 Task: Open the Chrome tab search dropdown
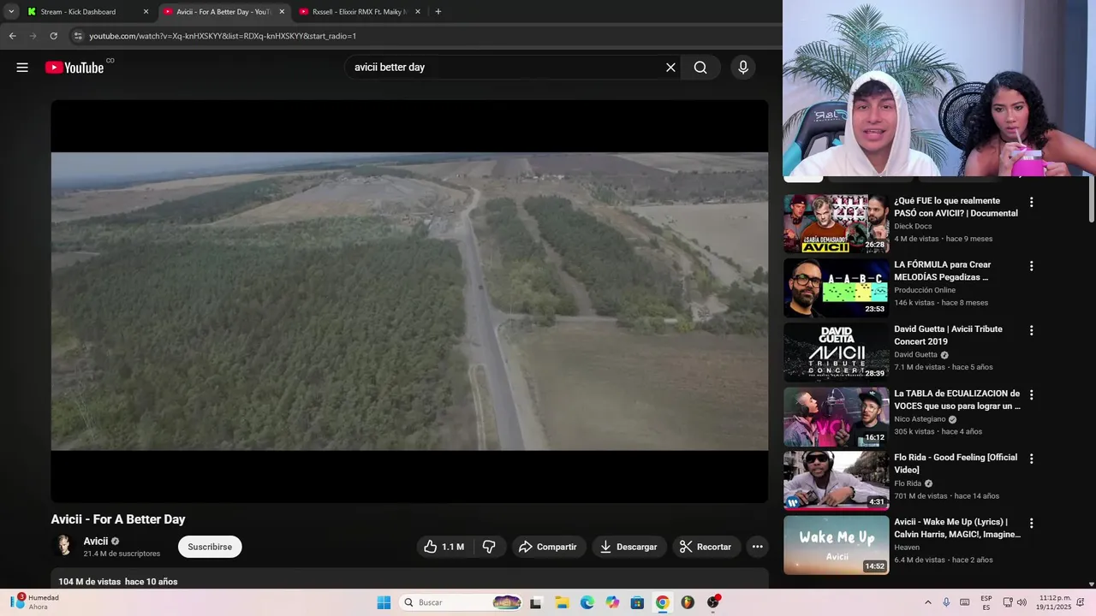(x=11, y=12)
